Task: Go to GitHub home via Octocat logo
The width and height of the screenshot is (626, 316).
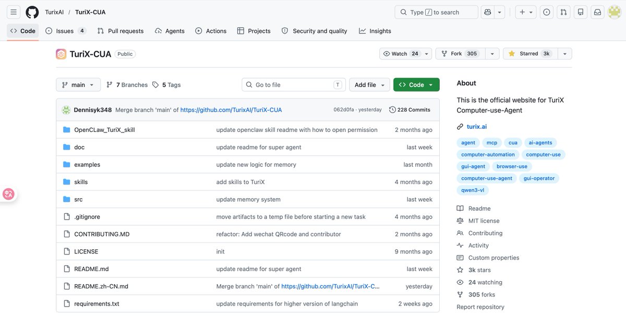Action: coord(32,12)
